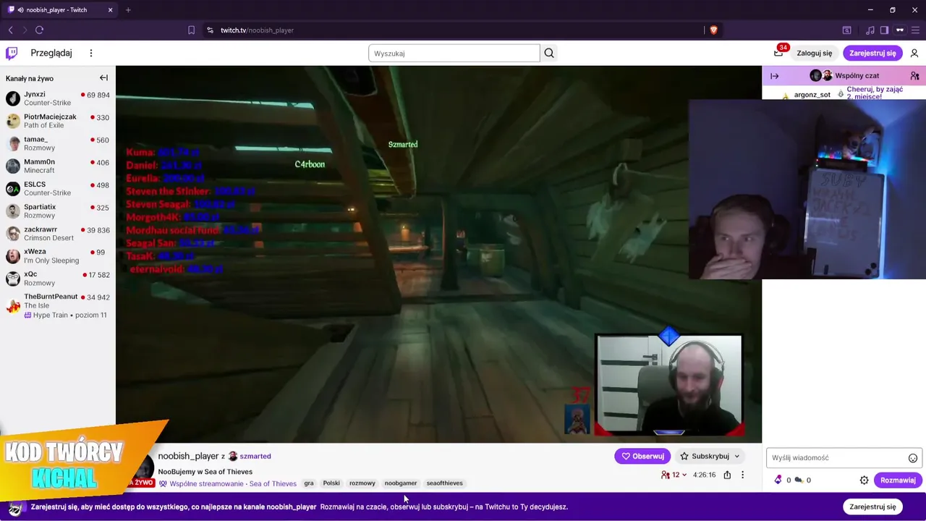Open channel points icon in chat
Screen dimensions: 926x521
click(x=799, y=480)
